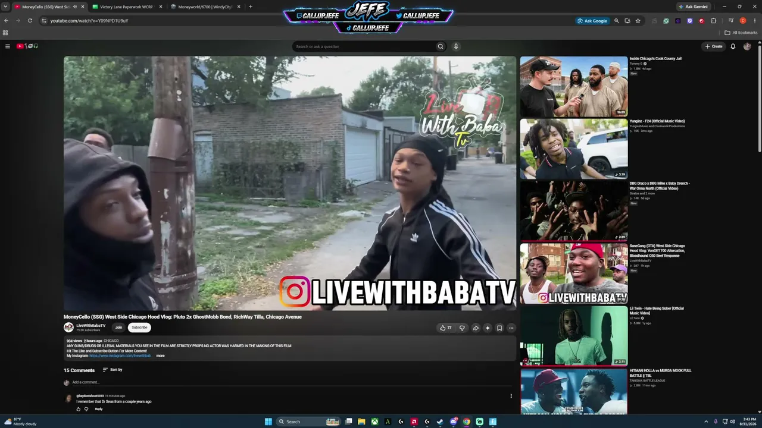Screen dimensions: 762x428
Task: Go back in browser history
Action: point(6,21)
